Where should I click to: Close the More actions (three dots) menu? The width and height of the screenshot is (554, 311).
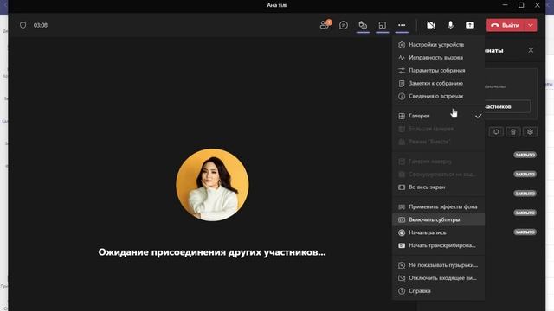(402, 25)
